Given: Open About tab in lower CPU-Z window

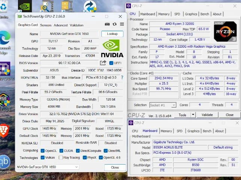Looking at the screenshot, I should 219,131.
